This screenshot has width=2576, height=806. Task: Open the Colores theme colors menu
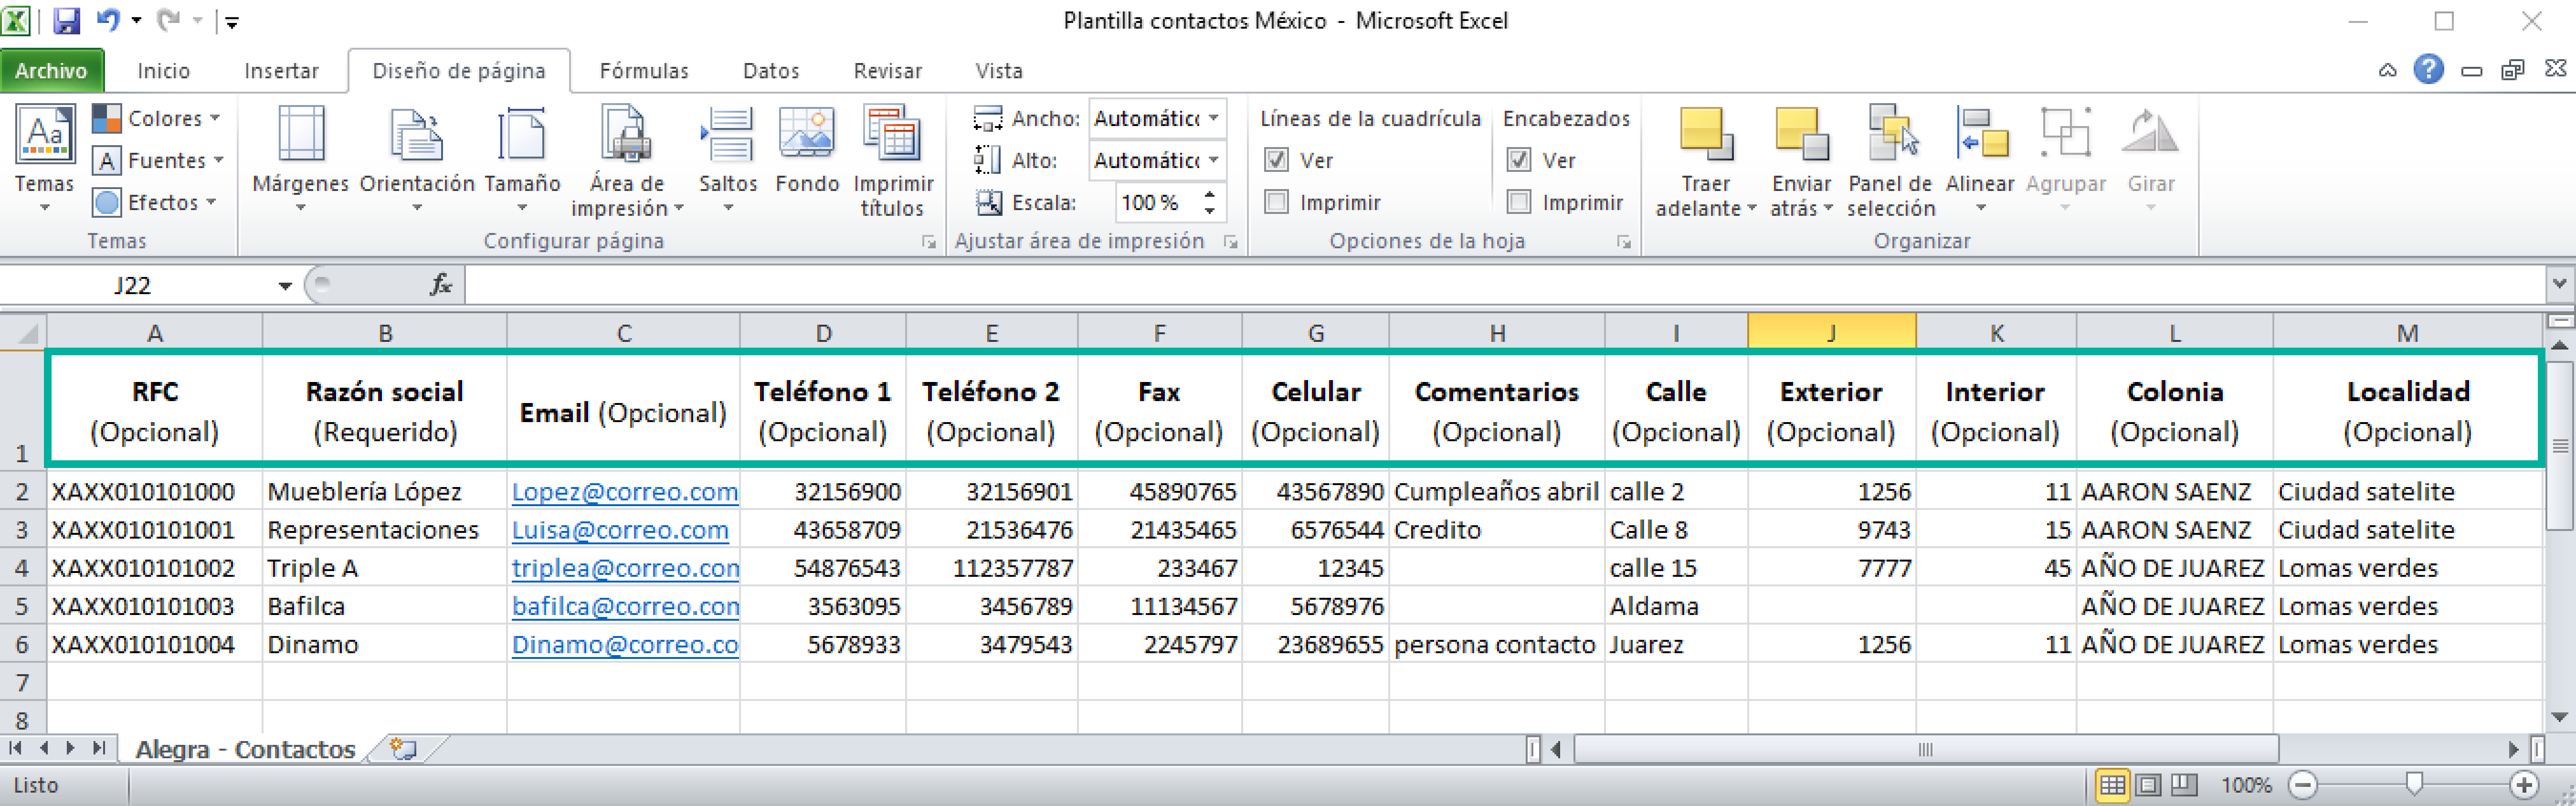157,118
